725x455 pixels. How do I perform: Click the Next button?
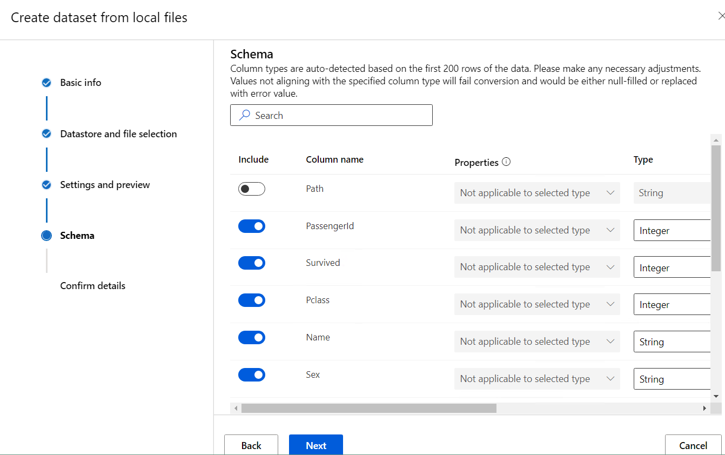(x=316, y=445)
